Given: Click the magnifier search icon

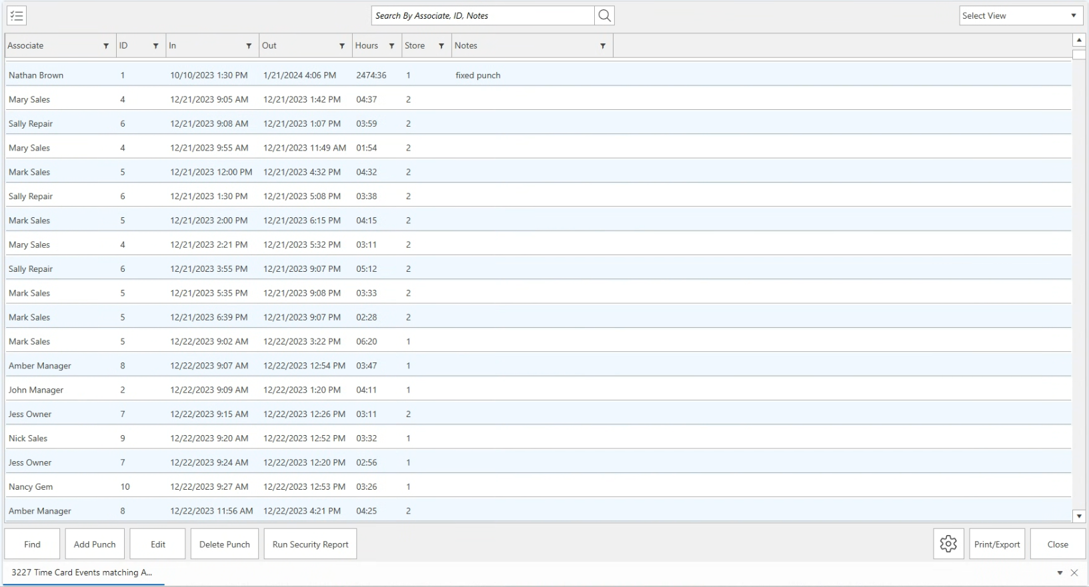Looking at the screenshot, I should tap(604, 16).
